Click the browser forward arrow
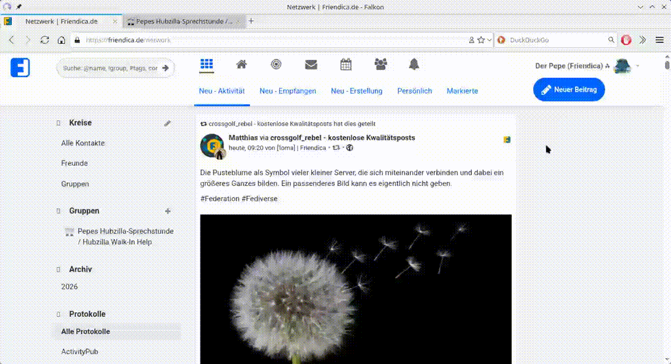 pyautogui.click(x=28, y=40)
